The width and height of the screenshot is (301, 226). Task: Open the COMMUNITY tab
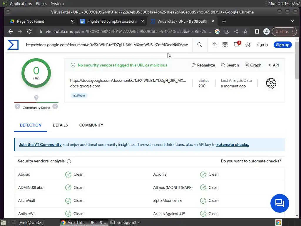[x=91, y=125]
